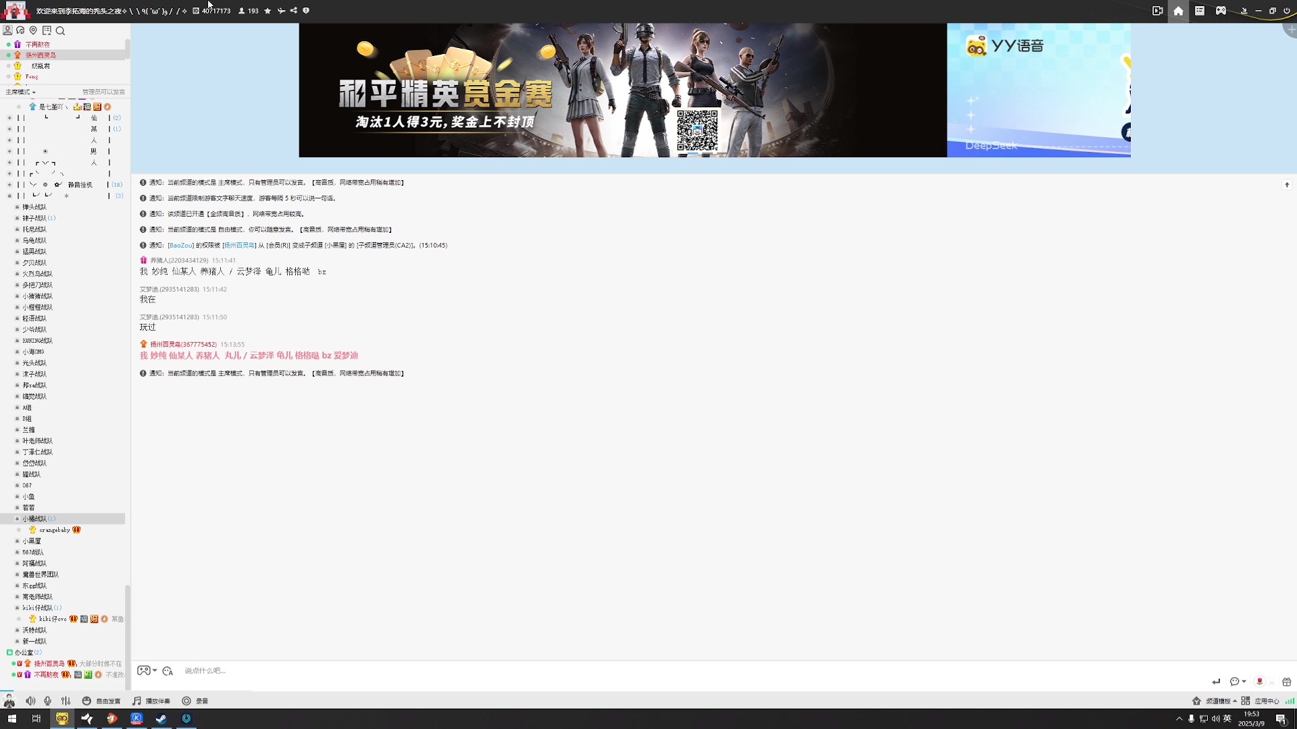1297x729 pixels.
Task: Click the search magnifier icon in the sidebar
Action: (60, 30)
